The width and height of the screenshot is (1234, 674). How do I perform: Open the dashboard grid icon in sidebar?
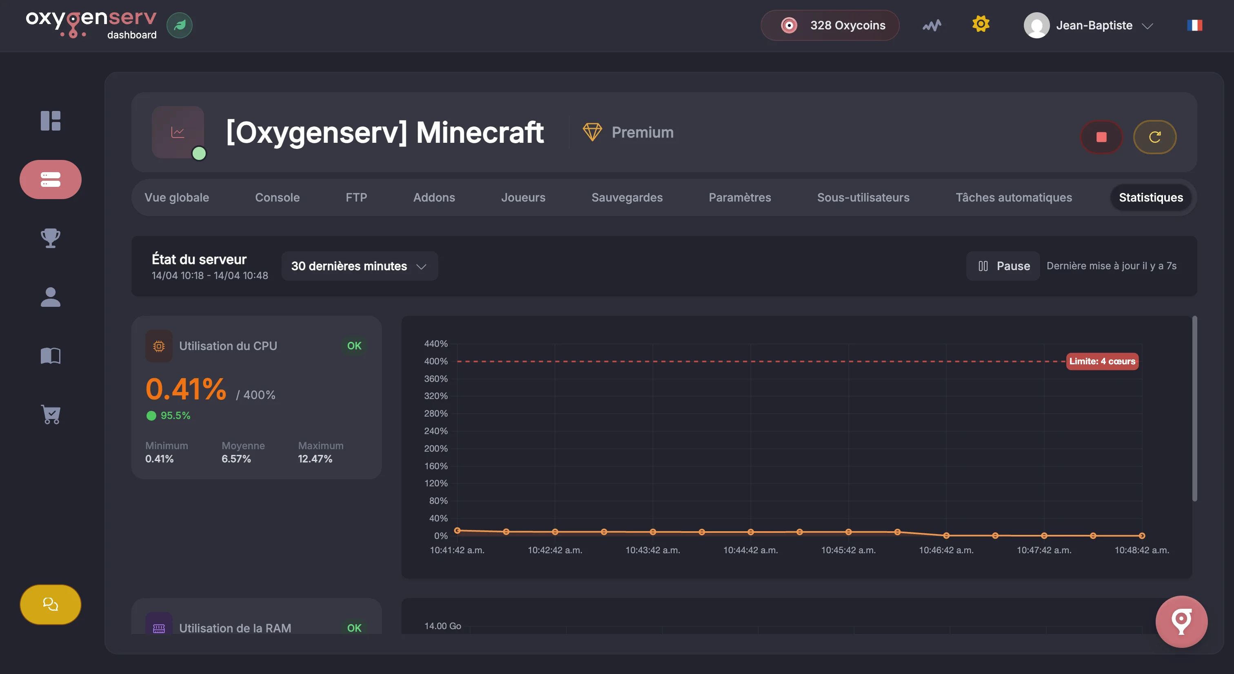(x=50, y=121)
